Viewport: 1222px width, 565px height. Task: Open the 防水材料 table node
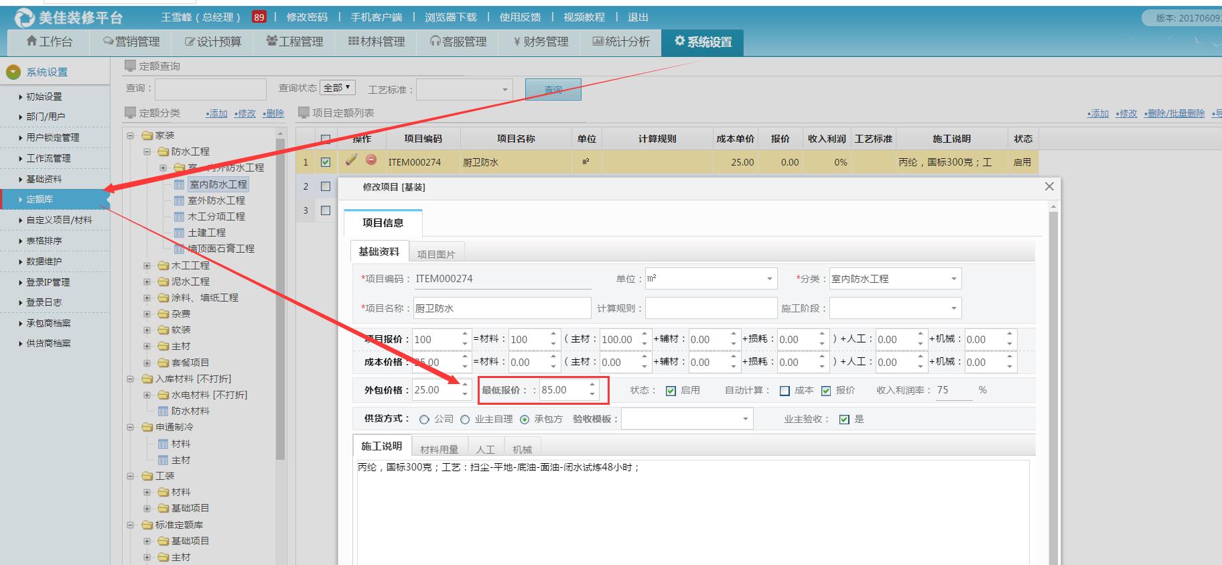pyautogui.click(x=190, y=411)
